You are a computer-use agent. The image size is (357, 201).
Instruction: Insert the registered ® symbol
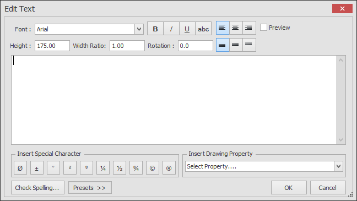pyautogui.click(x=169, y=168)
